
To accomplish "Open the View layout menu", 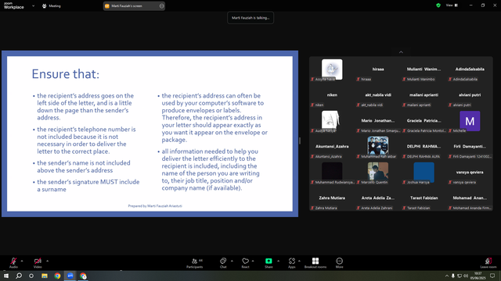I will tap(452, 5).
